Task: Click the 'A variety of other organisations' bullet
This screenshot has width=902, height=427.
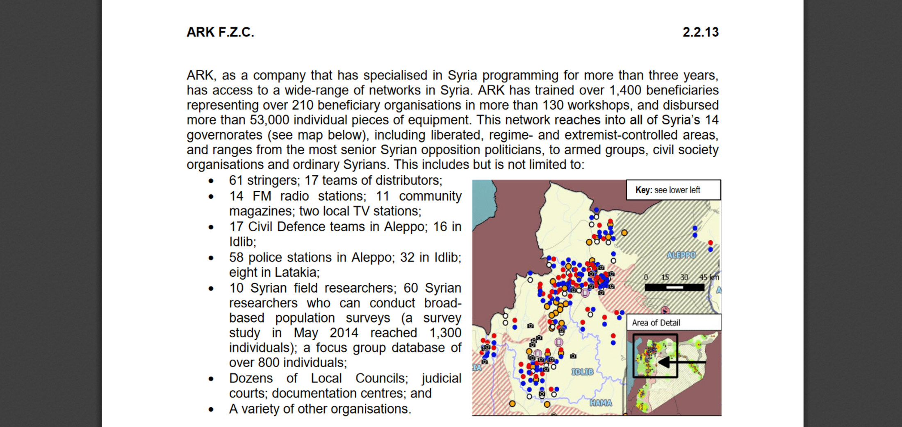Action: coord(320,409)
